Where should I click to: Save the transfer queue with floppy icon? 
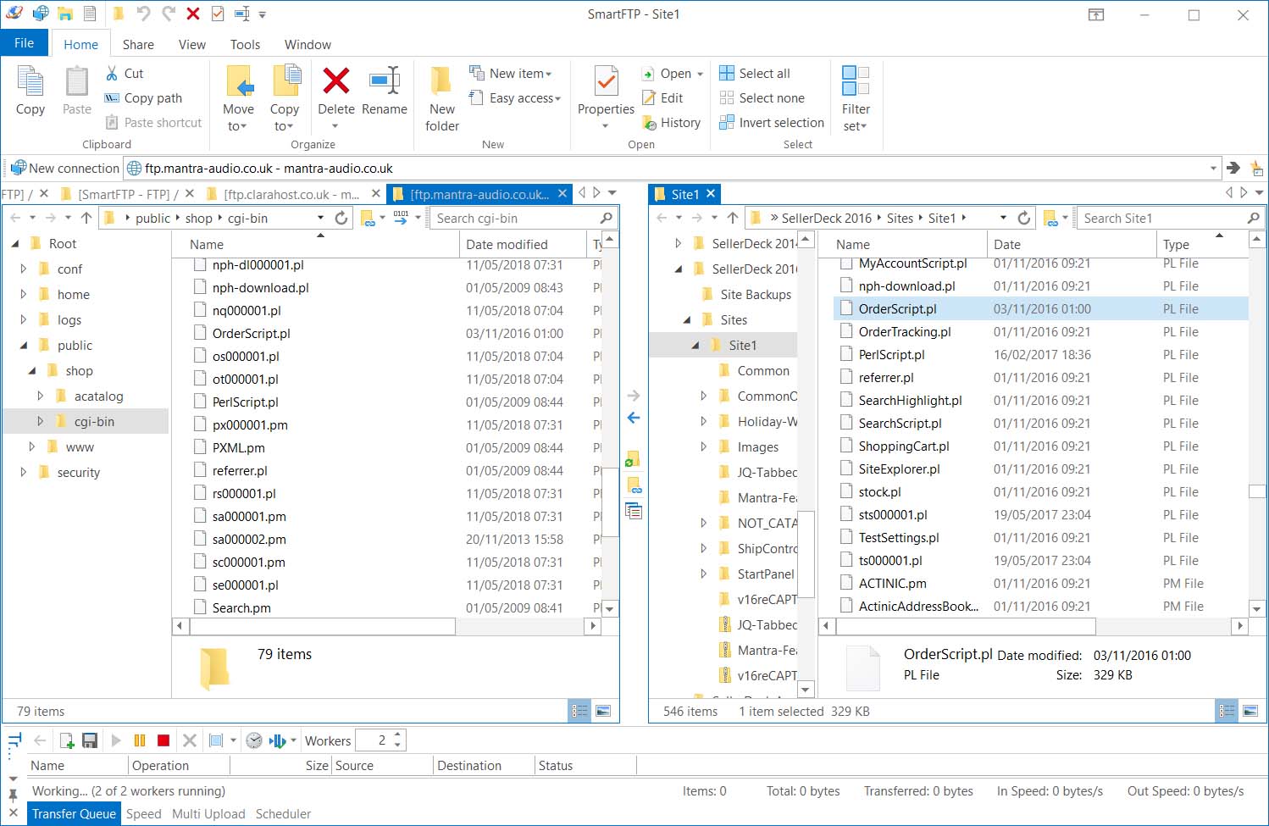[90, 740]
